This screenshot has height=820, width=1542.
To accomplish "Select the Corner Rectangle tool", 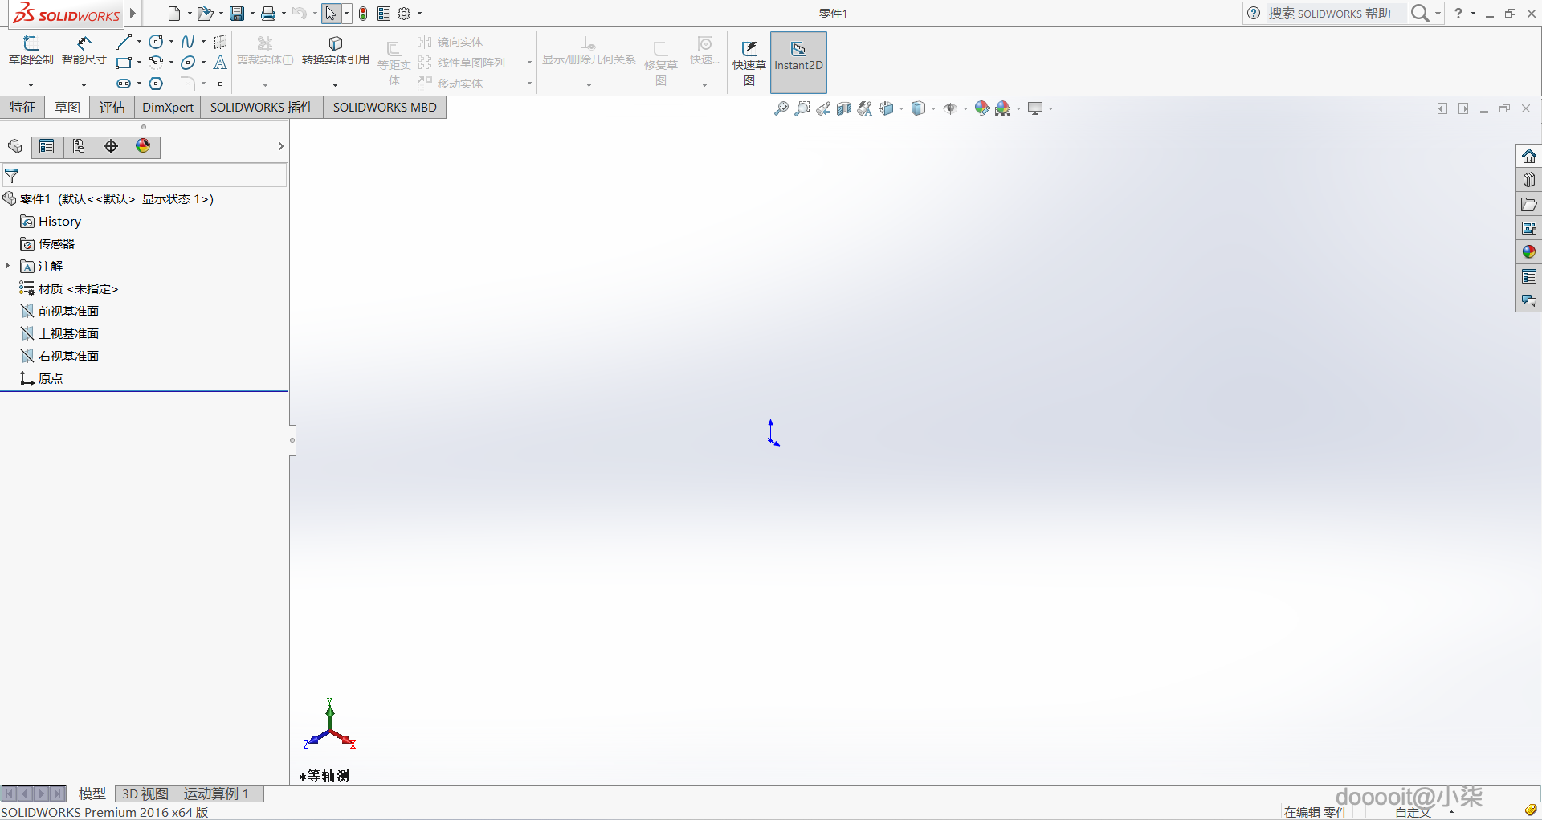I will pyautogui.click(x=124, y=63).
